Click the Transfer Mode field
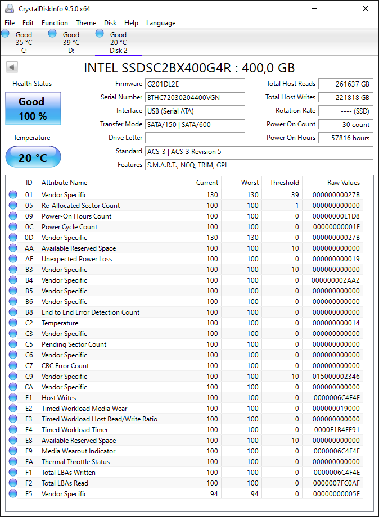 (x=195, y=125)
